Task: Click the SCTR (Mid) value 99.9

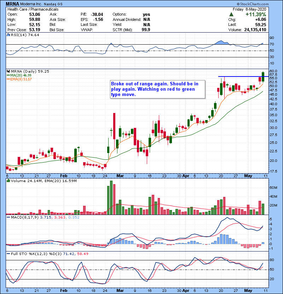Action: click(x=146, y=30)
